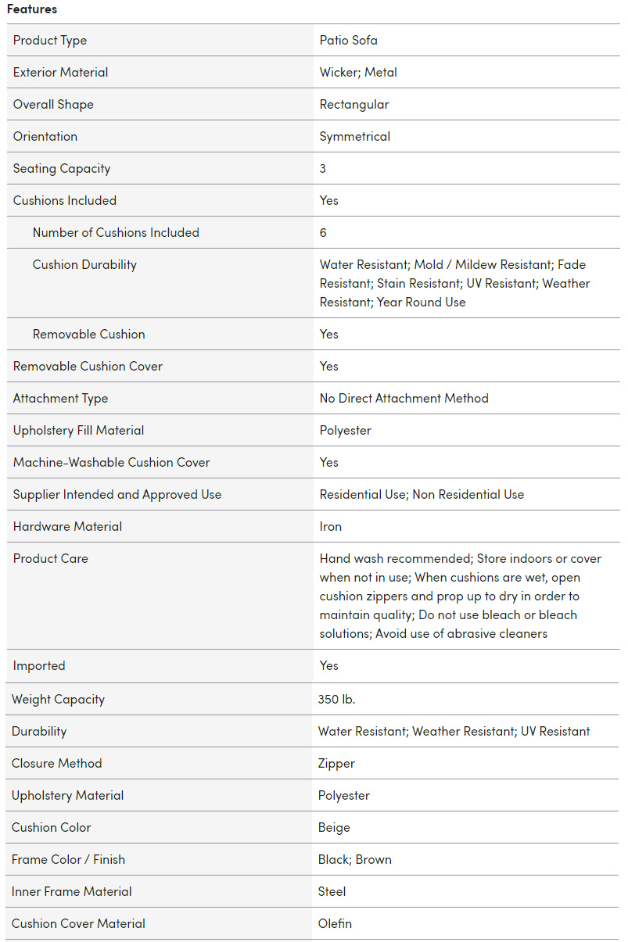Image resolution: width=628 pixels, height=942 pixels.
Task: Click the Rectangular shape value
Action: (x=353, y=105)
